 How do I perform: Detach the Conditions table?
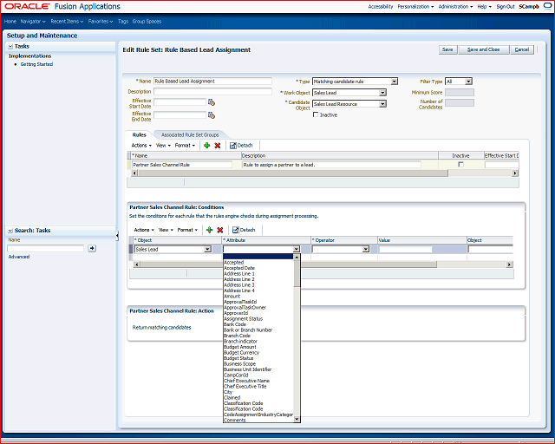click(x=244, y=230)
